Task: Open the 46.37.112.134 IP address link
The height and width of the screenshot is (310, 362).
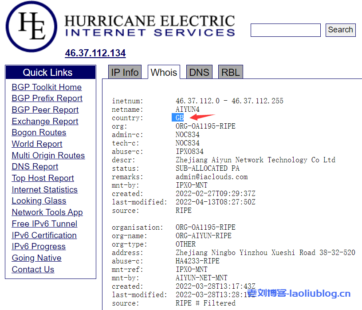Action: click(x=95, y=53)
